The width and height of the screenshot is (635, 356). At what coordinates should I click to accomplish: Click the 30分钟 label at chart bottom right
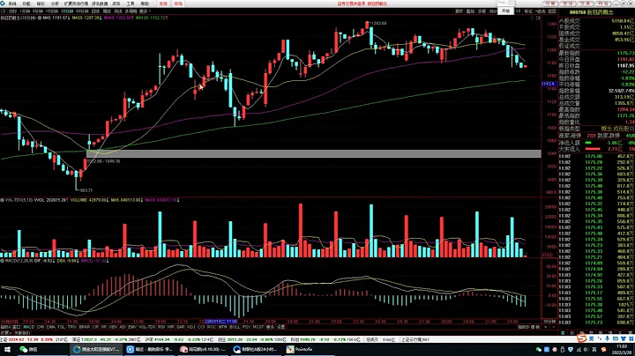pyautogui.click(x=549, y=322)
